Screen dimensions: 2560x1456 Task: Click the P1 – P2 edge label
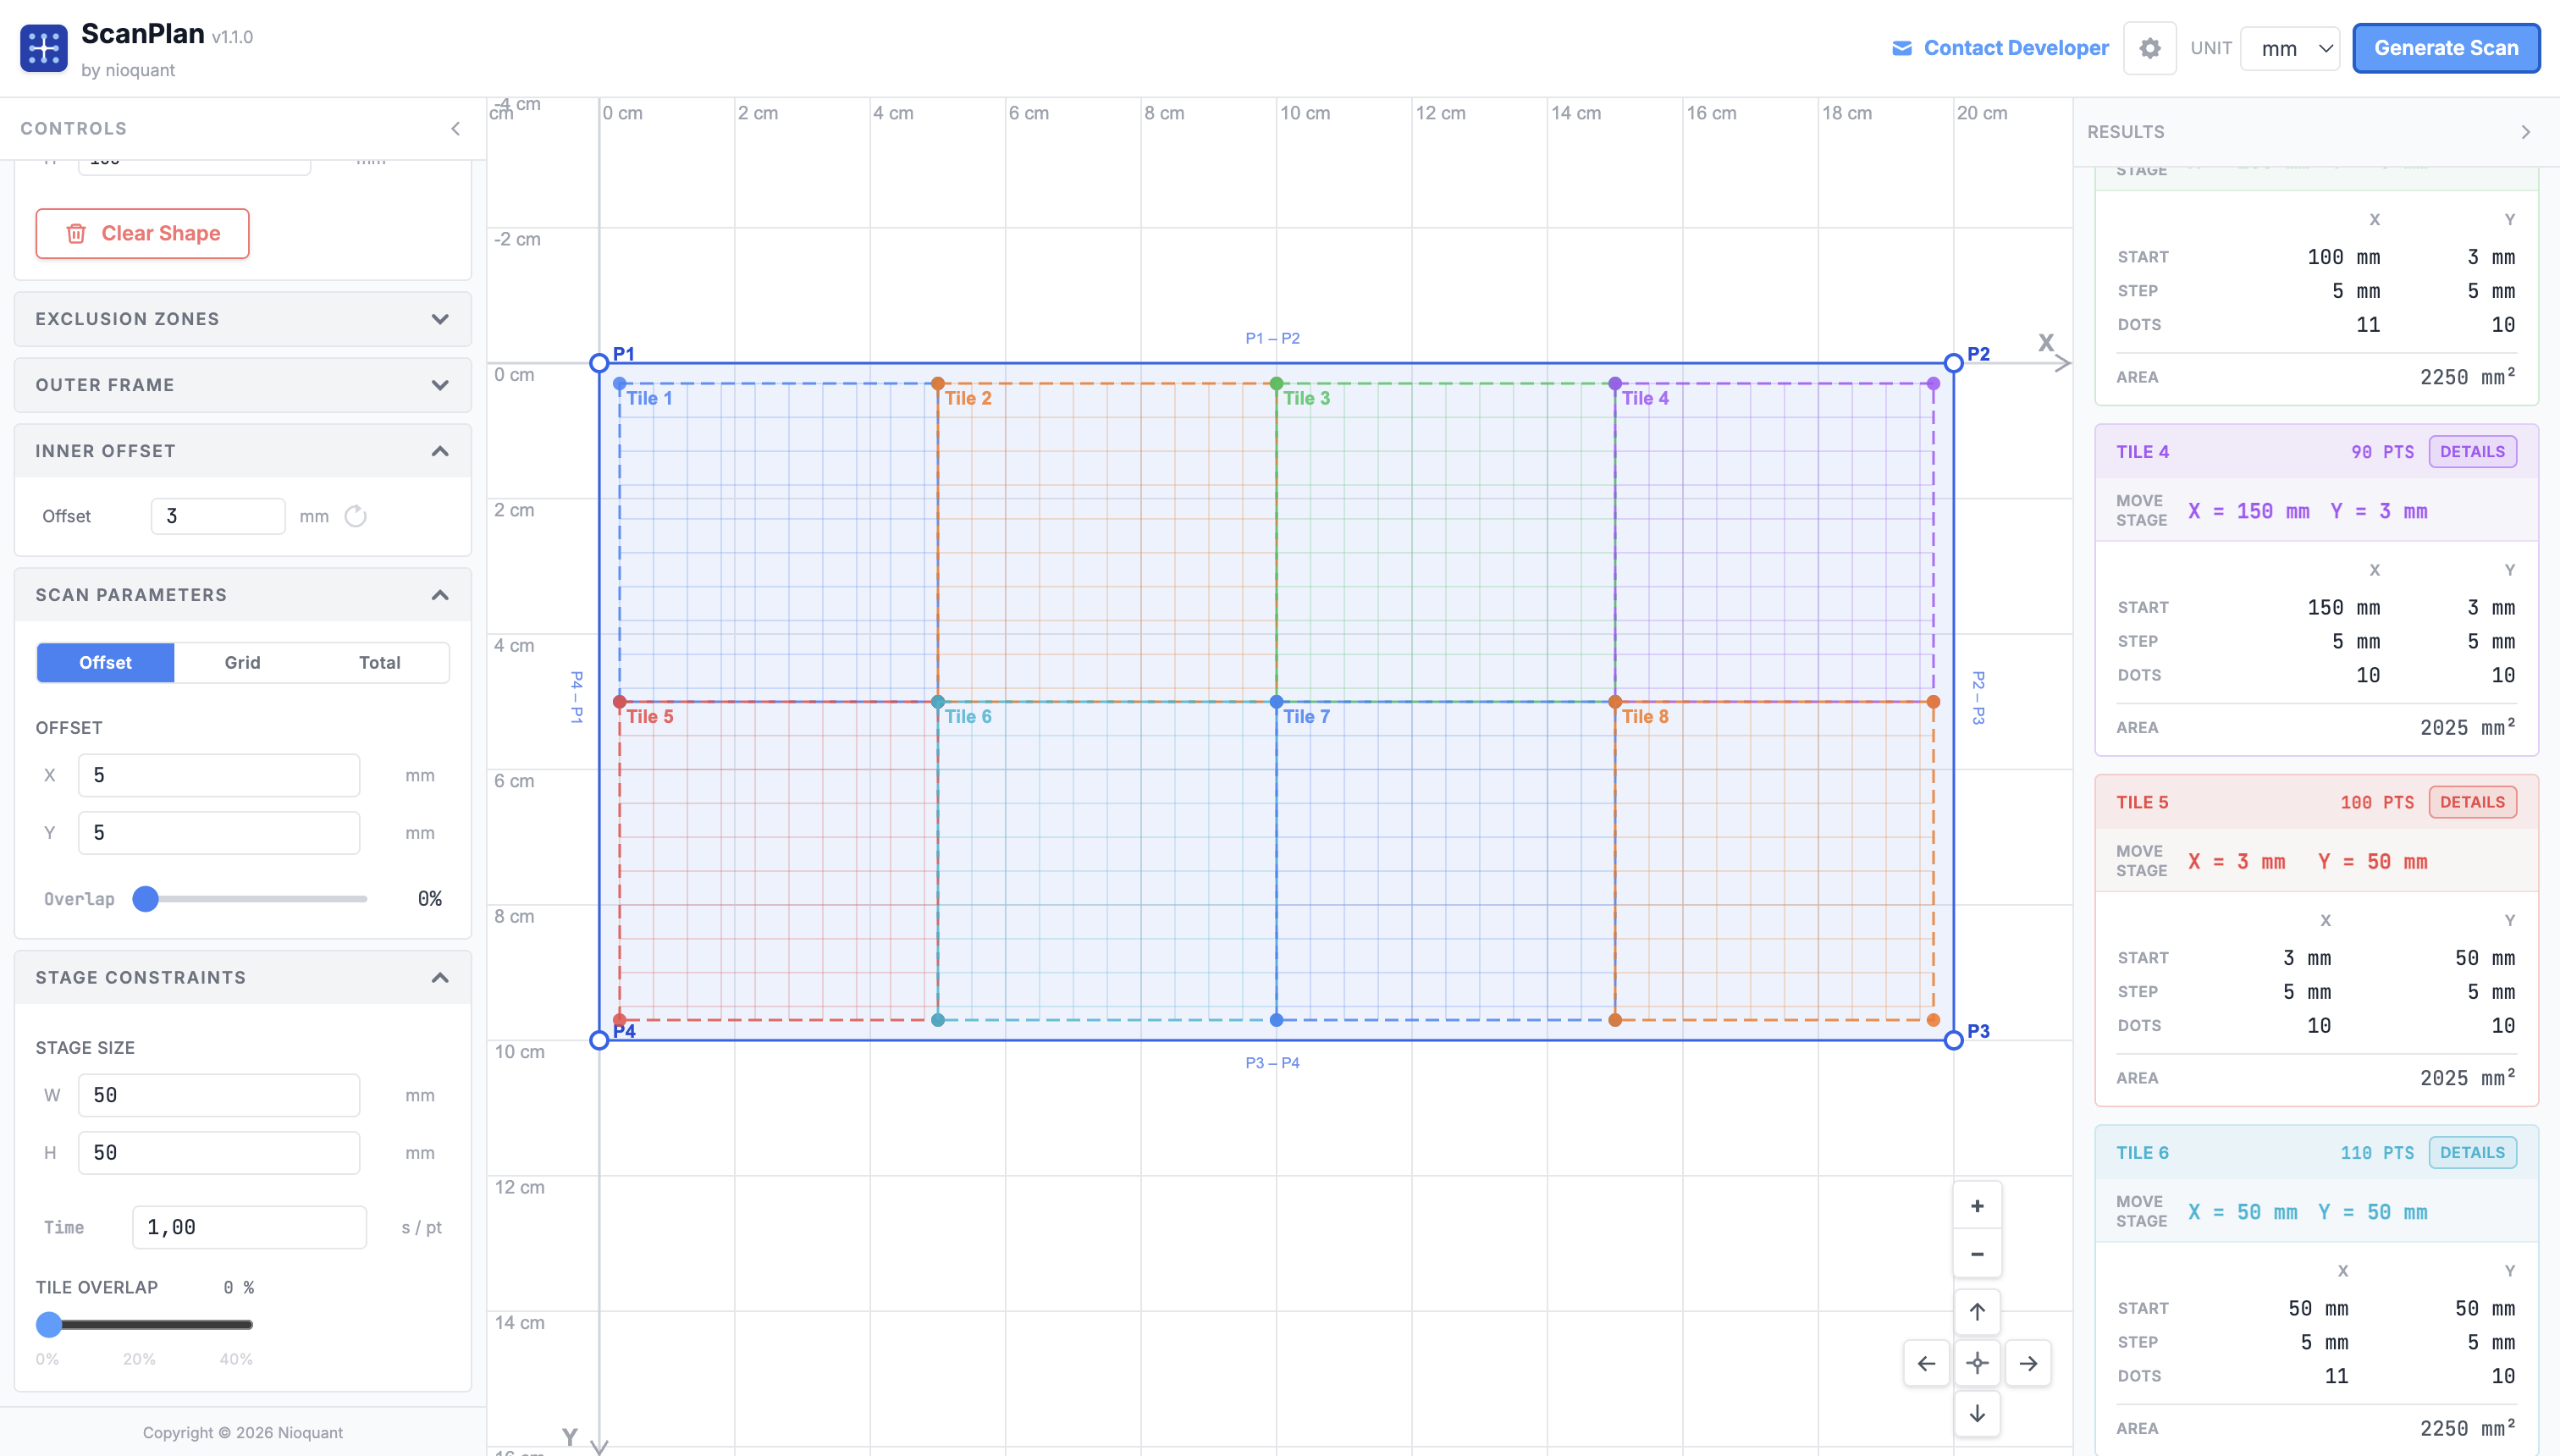[x=1272, y=338]
